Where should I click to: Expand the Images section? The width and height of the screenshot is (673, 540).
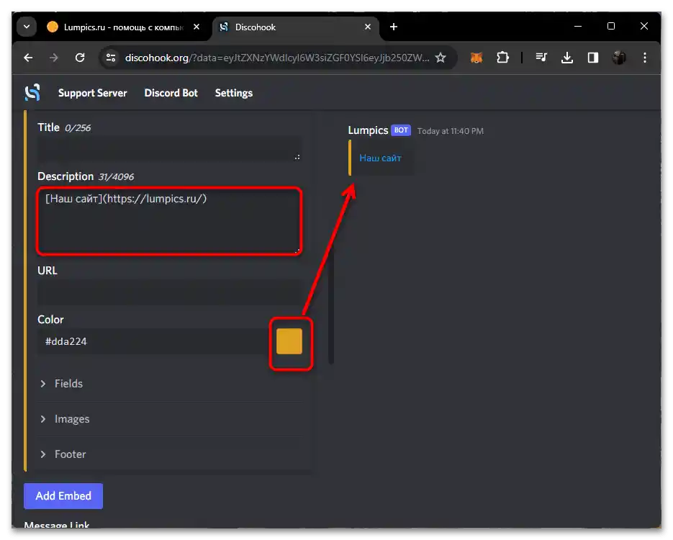[x=170, y=419]
